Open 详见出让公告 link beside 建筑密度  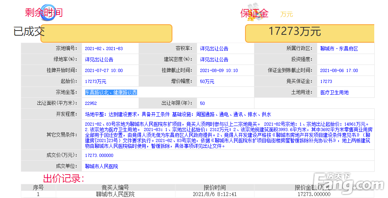[x=214, y=60]
